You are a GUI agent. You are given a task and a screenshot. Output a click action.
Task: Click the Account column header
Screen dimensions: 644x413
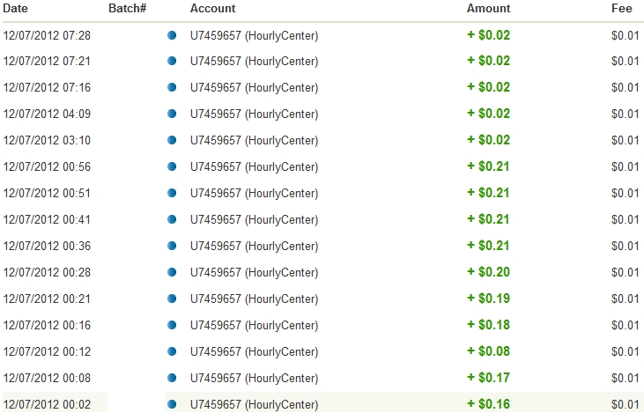[x=212, y=8]
